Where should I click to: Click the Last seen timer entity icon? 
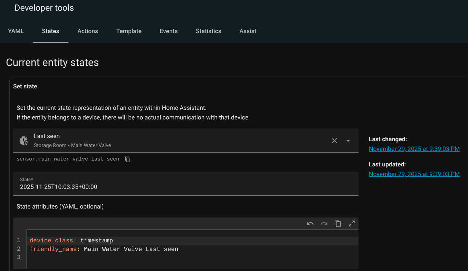click(x=24, y=141)
